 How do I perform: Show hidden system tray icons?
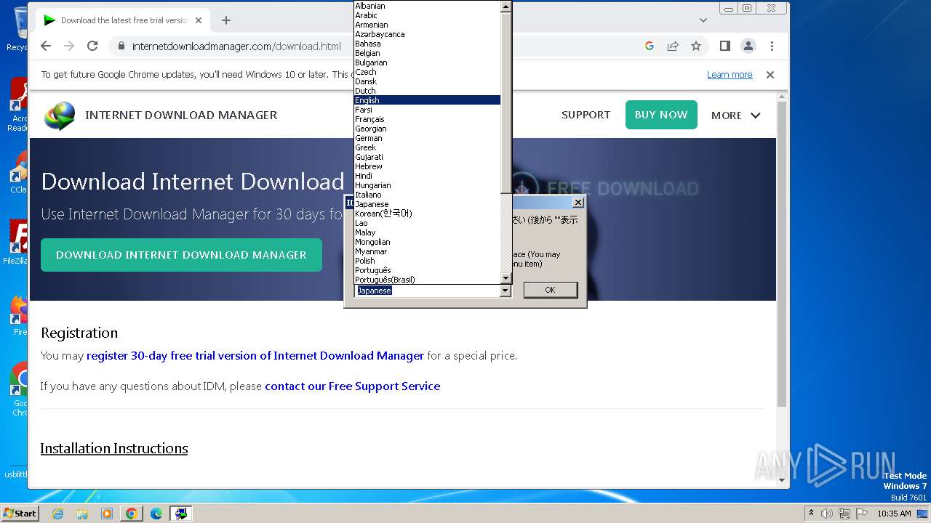click(x=811, y=514)
